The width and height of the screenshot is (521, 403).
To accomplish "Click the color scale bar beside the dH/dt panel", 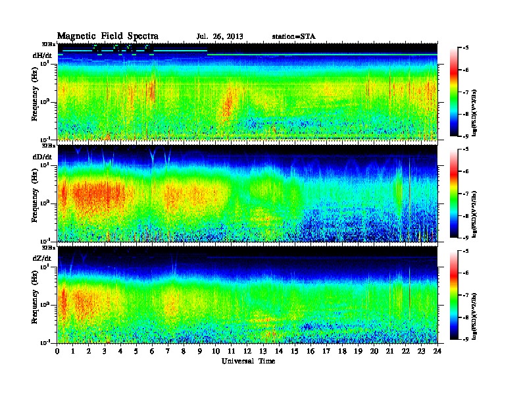I will pos(454,92).
